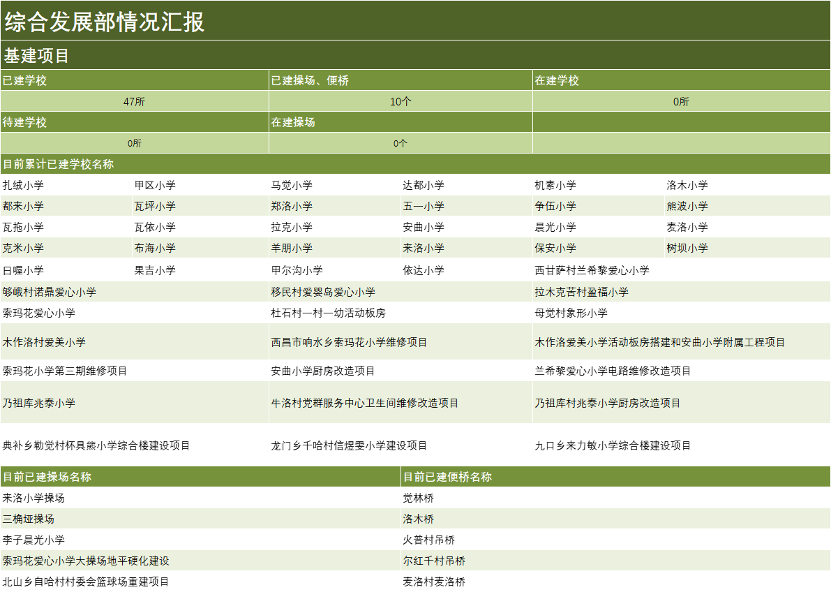Select the cell 移民村爱婴岛爱心小学

tap(400, 292)
